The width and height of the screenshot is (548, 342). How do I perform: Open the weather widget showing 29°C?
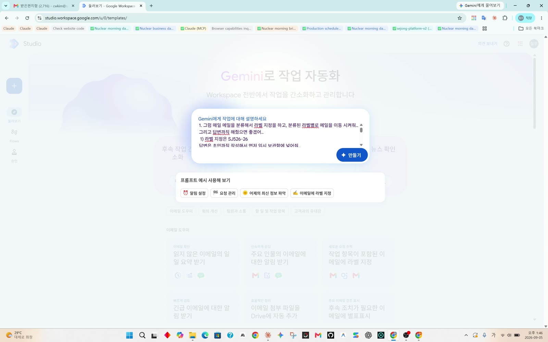pos(19,335)
